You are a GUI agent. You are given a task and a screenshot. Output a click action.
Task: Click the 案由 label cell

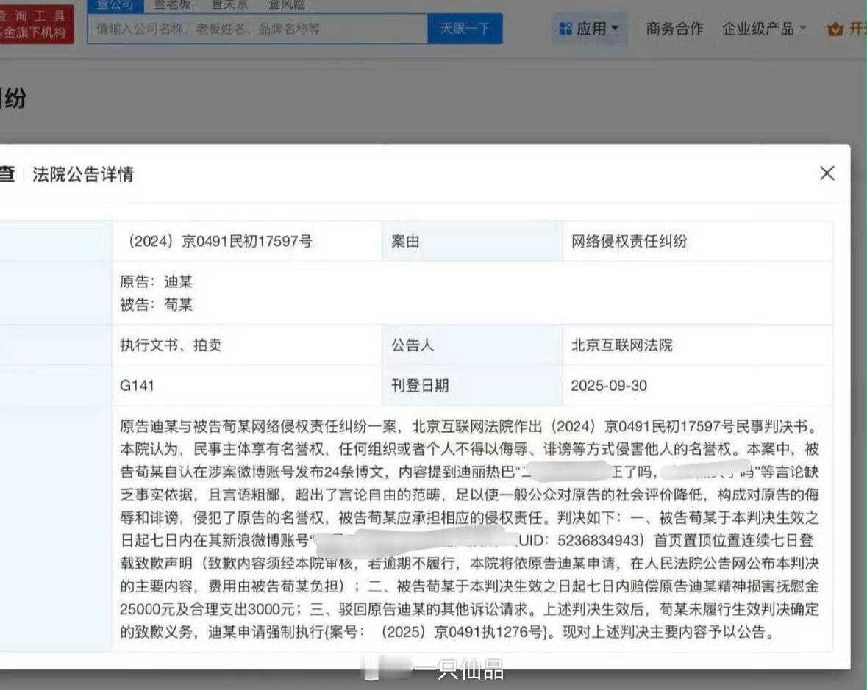tap(471, 242)
